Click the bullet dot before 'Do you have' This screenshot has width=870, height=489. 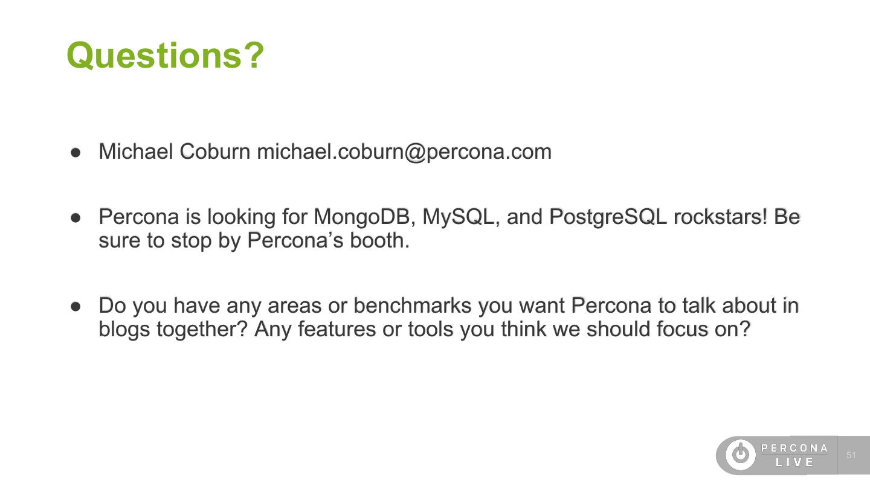point(76,306)
